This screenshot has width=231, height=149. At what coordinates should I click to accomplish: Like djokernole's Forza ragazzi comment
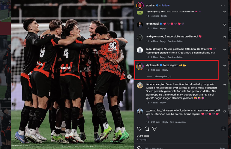pyautogui.click(x=224, y=66)
